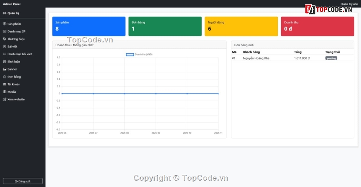Click the Quản trị dashboard icon

(x=5, y=13)
